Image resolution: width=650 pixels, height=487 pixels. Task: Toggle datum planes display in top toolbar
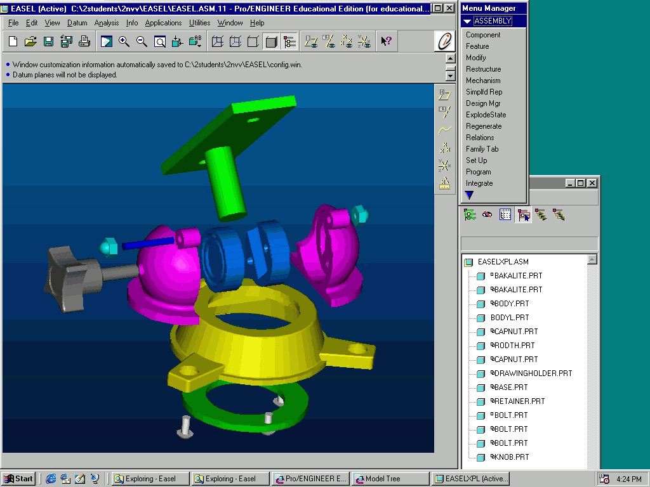click(x=311, y=41)
